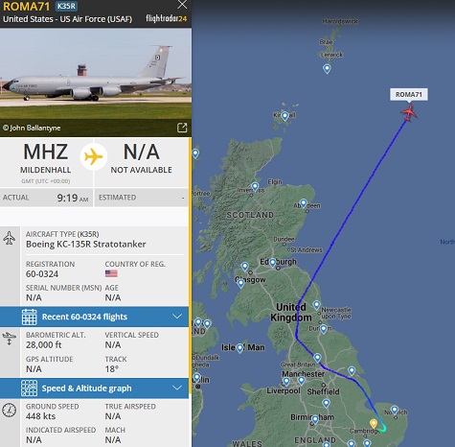Click the red ROMA71 aircraft icon

tap(409, 112)
